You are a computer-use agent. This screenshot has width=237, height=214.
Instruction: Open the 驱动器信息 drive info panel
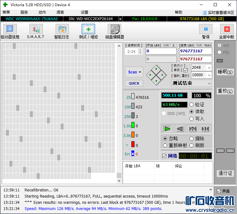pos(10,29)
